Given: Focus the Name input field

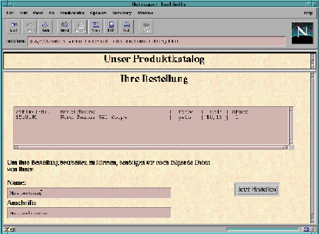Looking at the screenshot, I should point(89,193).
